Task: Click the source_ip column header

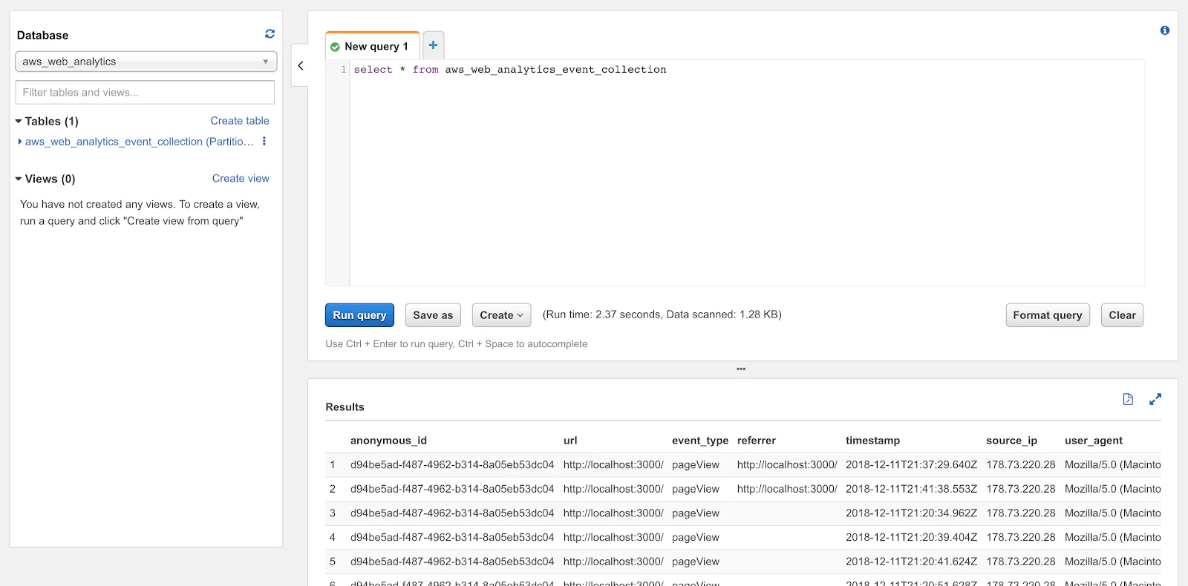Action: 1011,441
